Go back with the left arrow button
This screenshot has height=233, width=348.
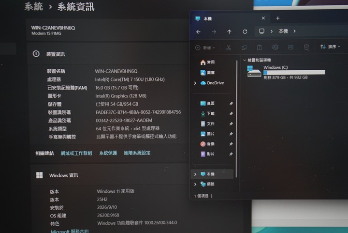[198, 32]
